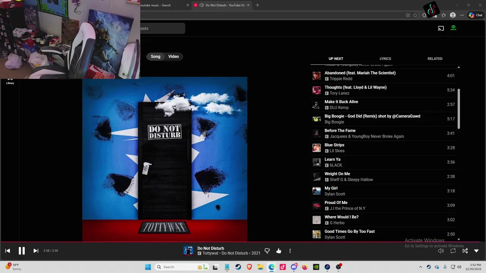Click the Do Not Disturb album artwork
Viewport: 486px width, 273px height.
point(165,159)
